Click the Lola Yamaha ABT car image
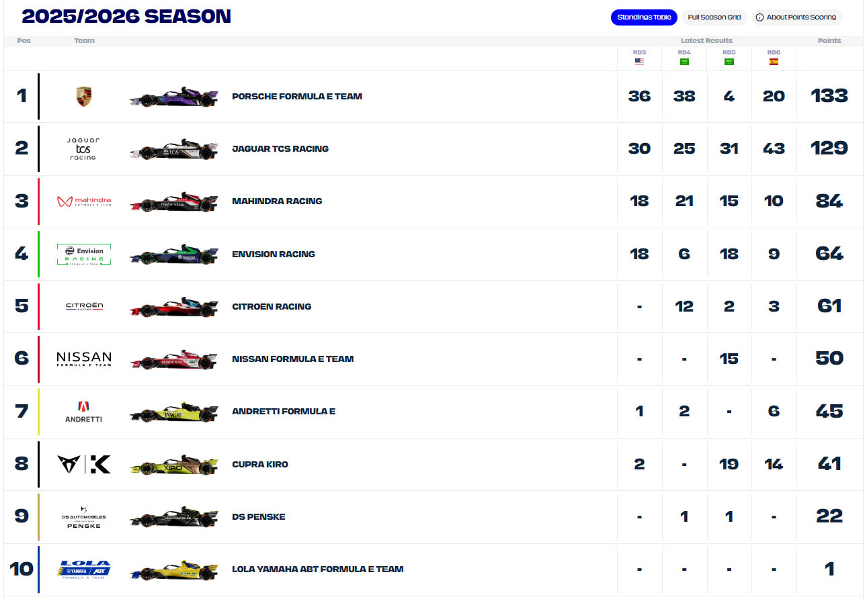The width and height of the screenshot is (867, 599). 174,569
